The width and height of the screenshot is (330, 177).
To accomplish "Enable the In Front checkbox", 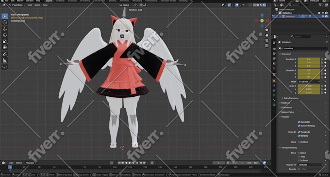I will (x=299, y=160).
